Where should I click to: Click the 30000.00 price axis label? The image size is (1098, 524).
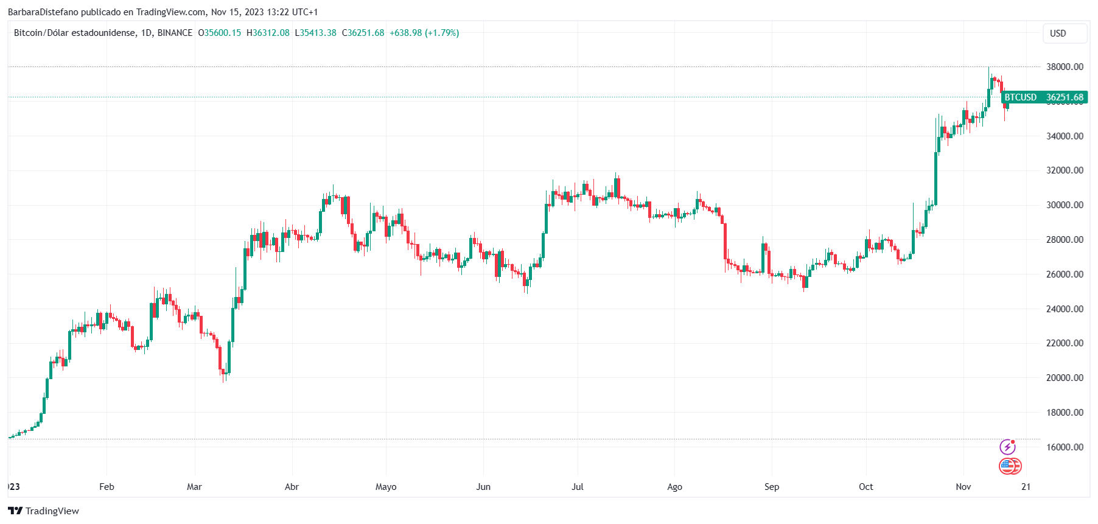[1065, 205]
